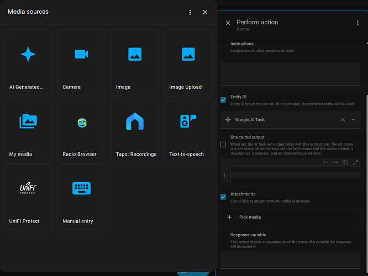Expand the Google AI Task entity dropdown
Screen dimensions: 368x276
pyautogui.click(x=353, y=120)
